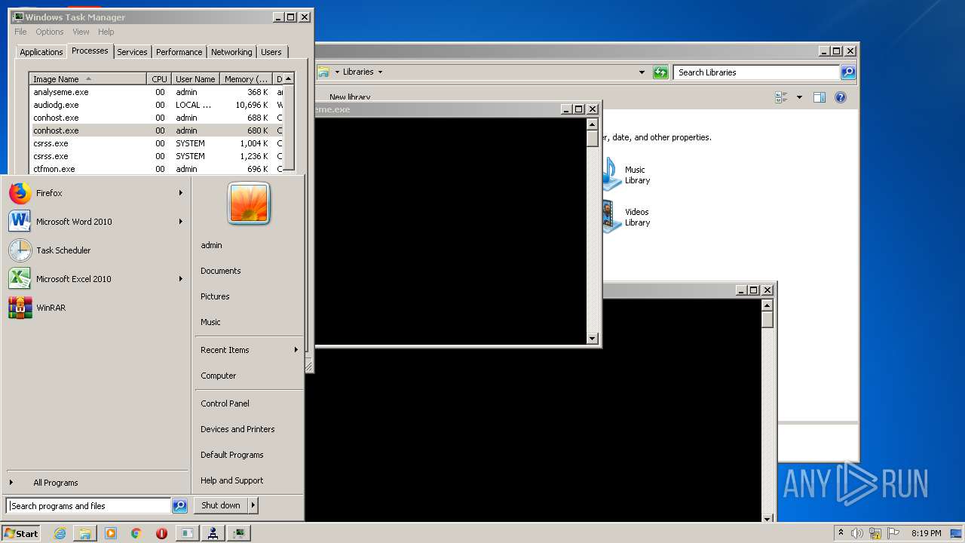Expand Microsoft Word 2010 jump list arrow
Screen dimensions: 965x543
coord(181,222)
